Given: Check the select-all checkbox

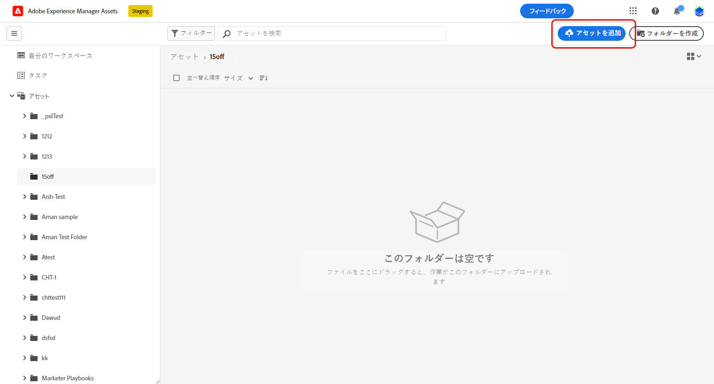Looking at the screenshot, I should (176, 78).
